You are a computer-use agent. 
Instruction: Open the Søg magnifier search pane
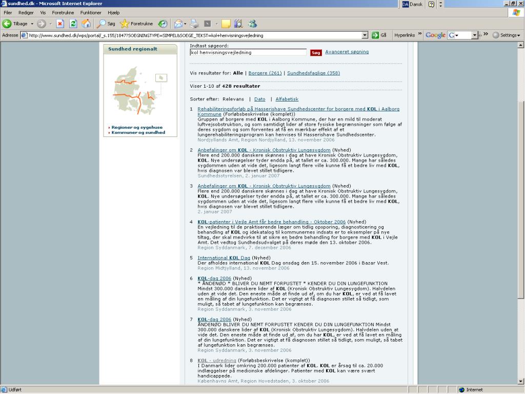pyautogui.click(x=106, y=24)
